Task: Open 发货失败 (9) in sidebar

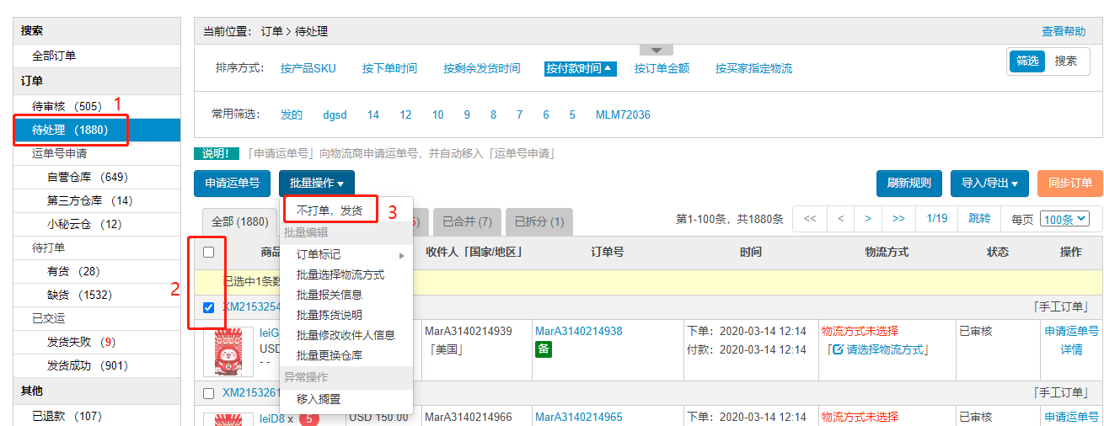Action: (97, 342)
